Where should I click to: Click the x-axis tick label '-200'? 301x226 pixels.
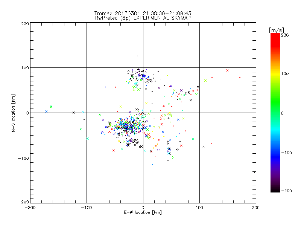30,208
